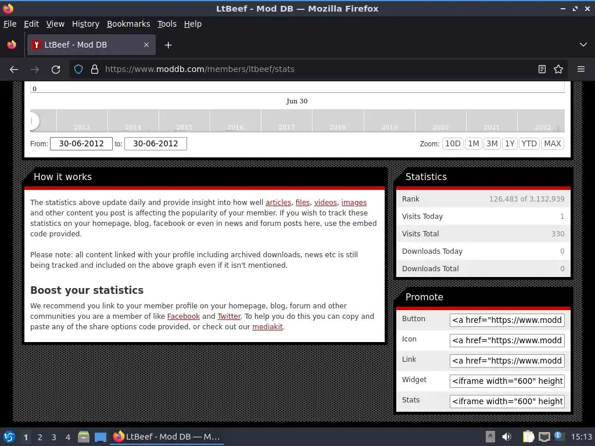Open the removable media eject tray icon

(x=490, y=437)
